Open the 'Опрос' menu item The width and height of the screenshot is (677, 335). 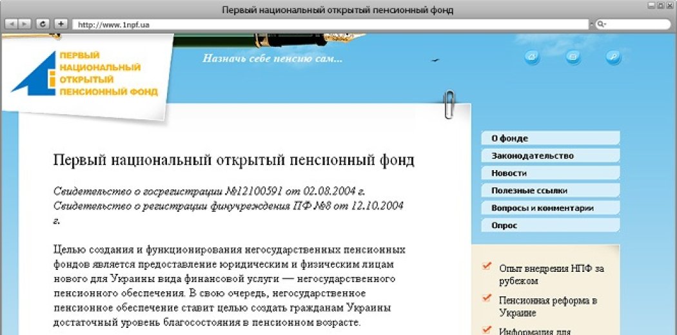tap(551, 225)
